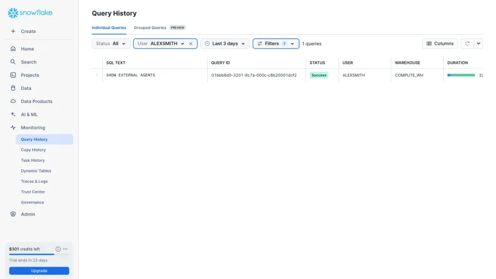Click the SHOW EXTERNAL AGENTS query text
The image size is (496, 279).
pyautogui.click(x=131, y=75)
